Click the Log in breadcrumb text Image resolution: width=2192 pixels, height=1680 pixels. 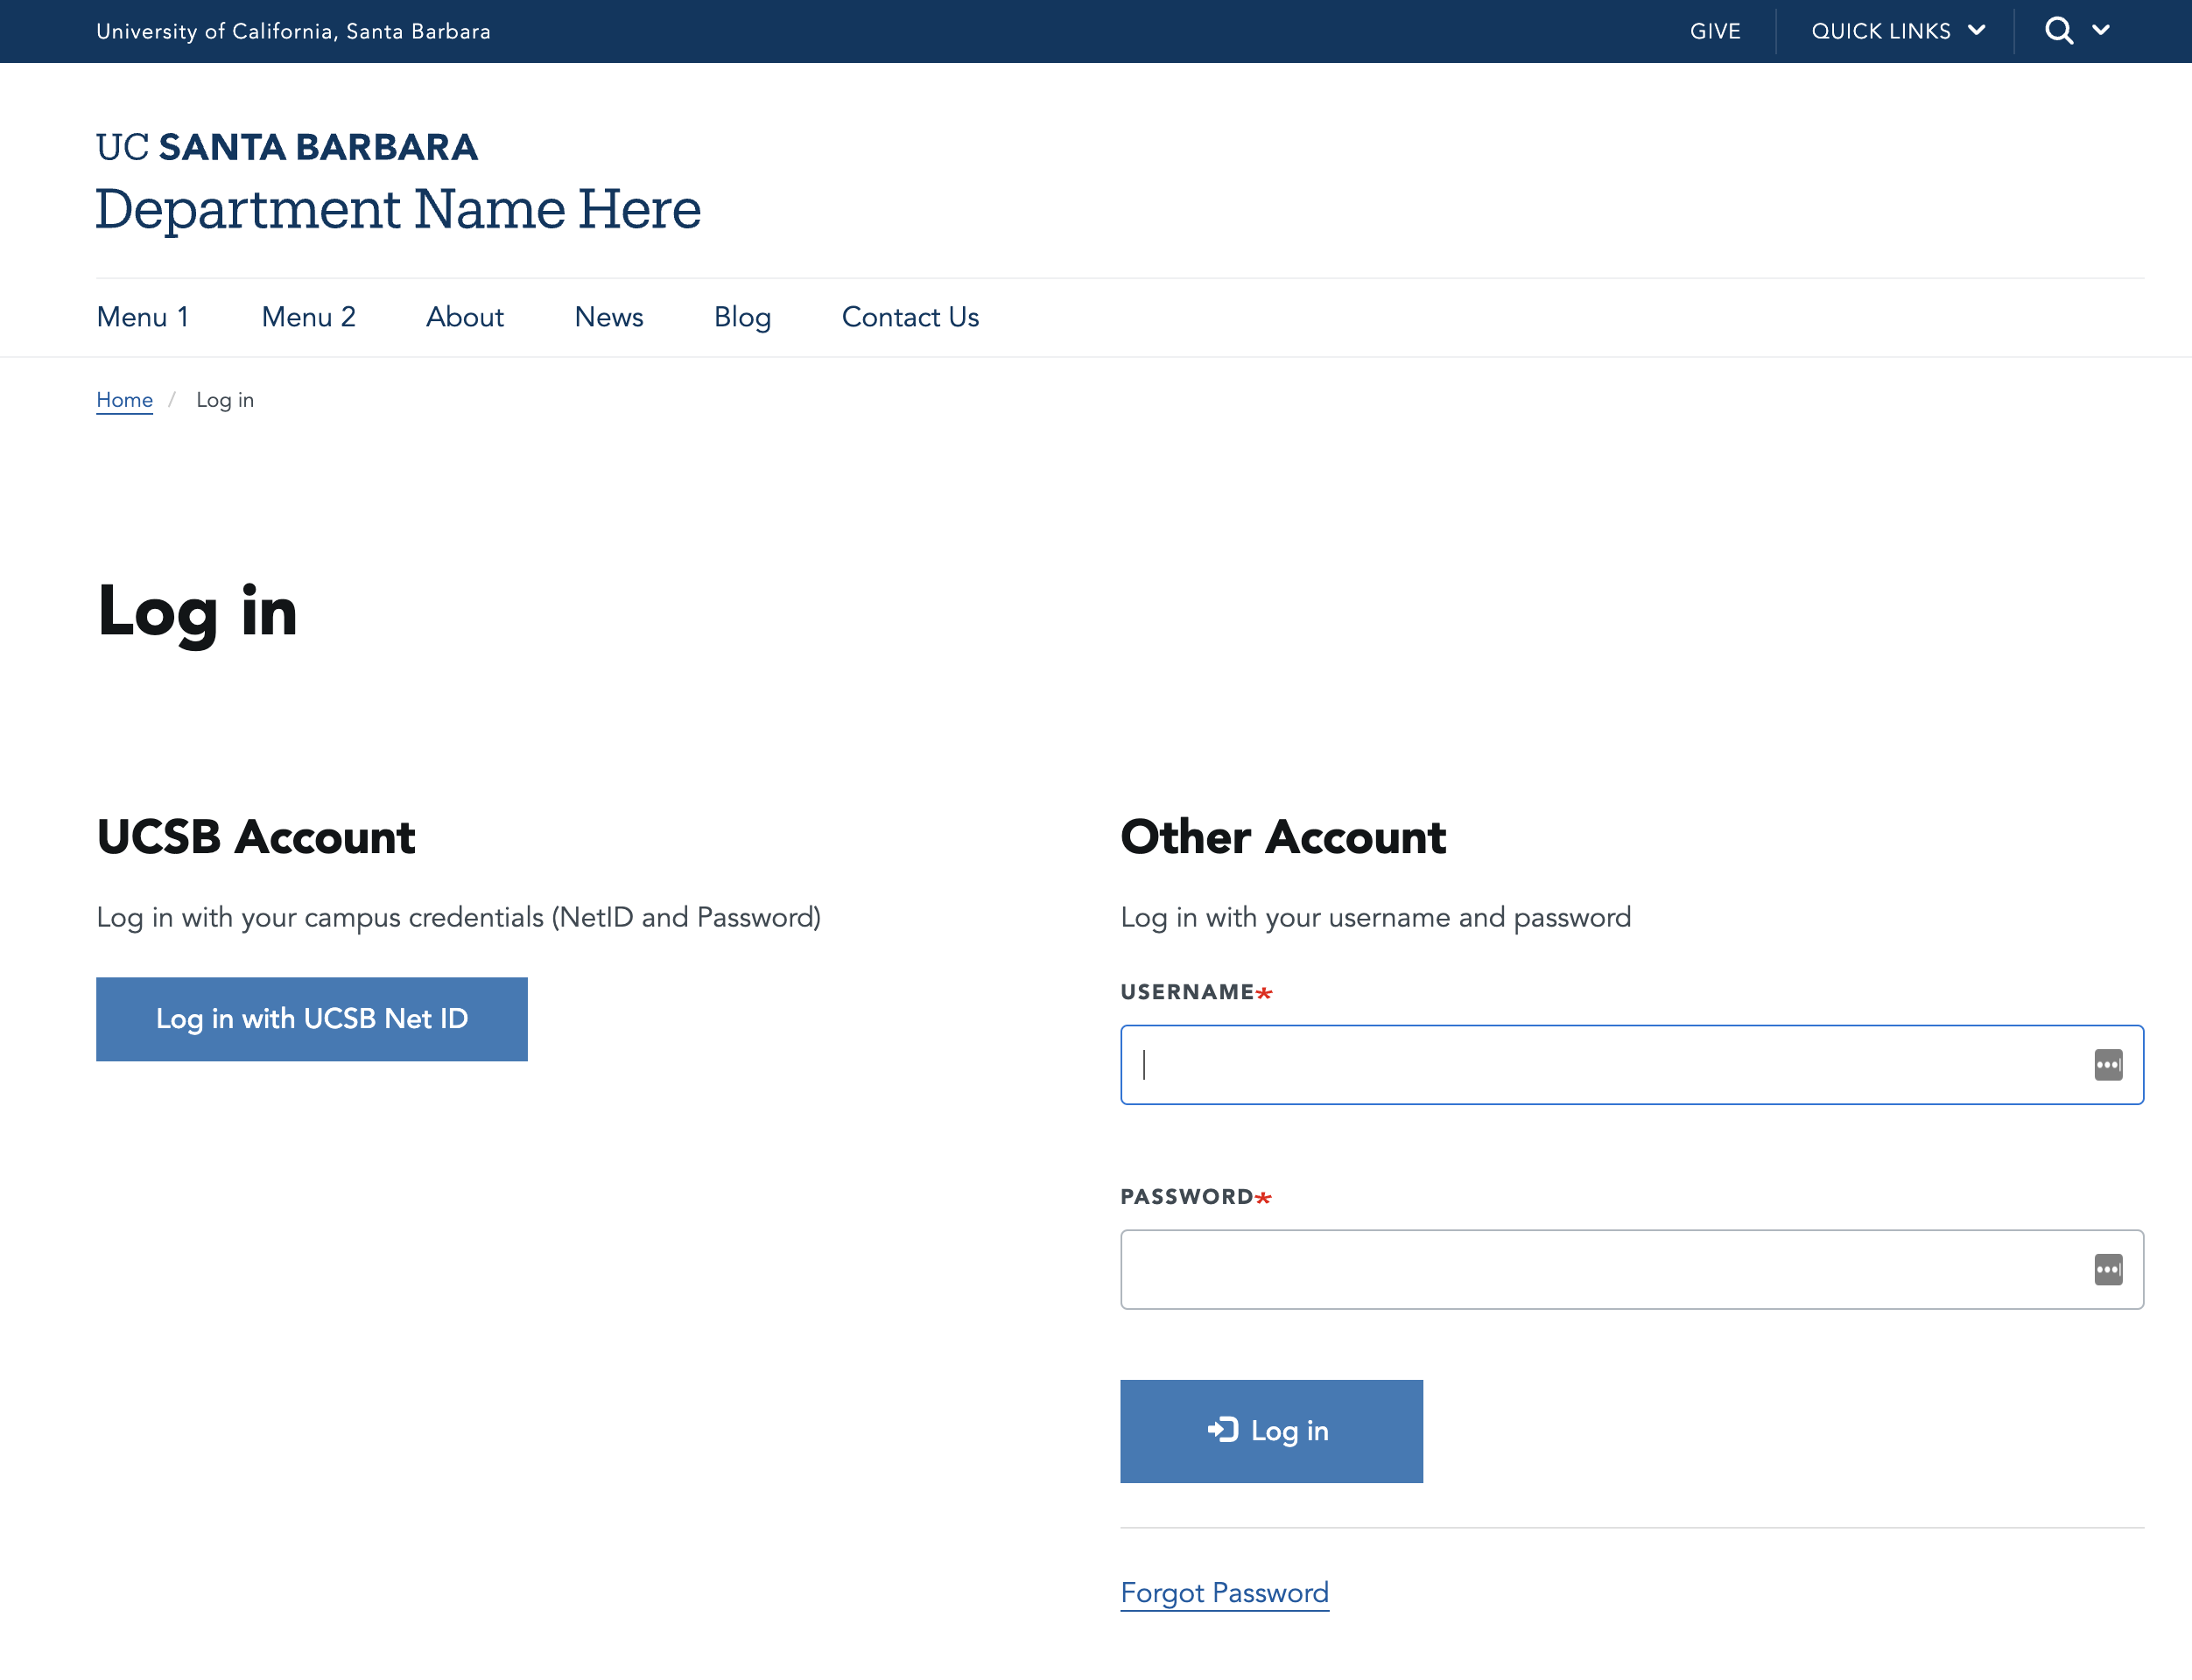225,400
